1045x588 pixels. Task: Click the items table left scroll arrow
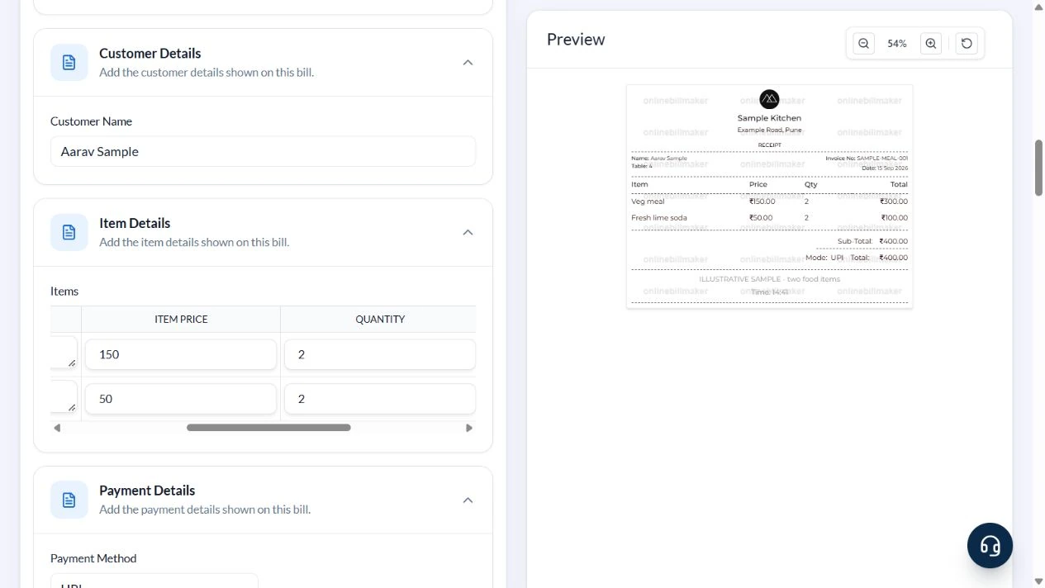[x=57, y=428]
